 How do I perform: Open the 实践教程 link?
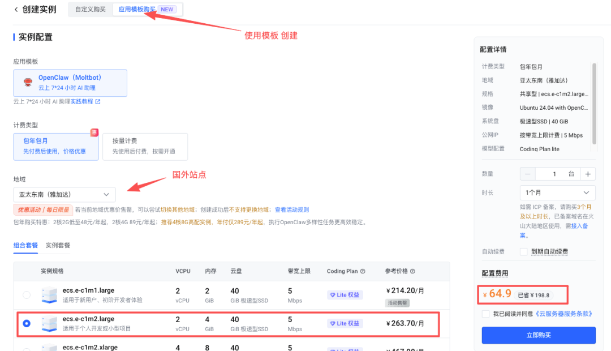click(x=81, y=101)
